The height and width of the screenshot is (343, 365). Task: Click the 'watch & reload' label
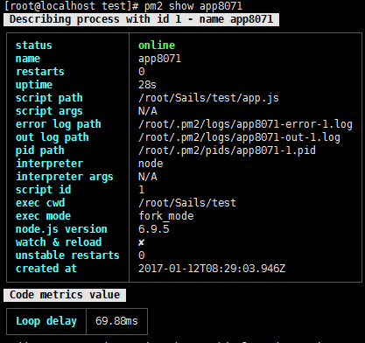[x=59, y=242]
